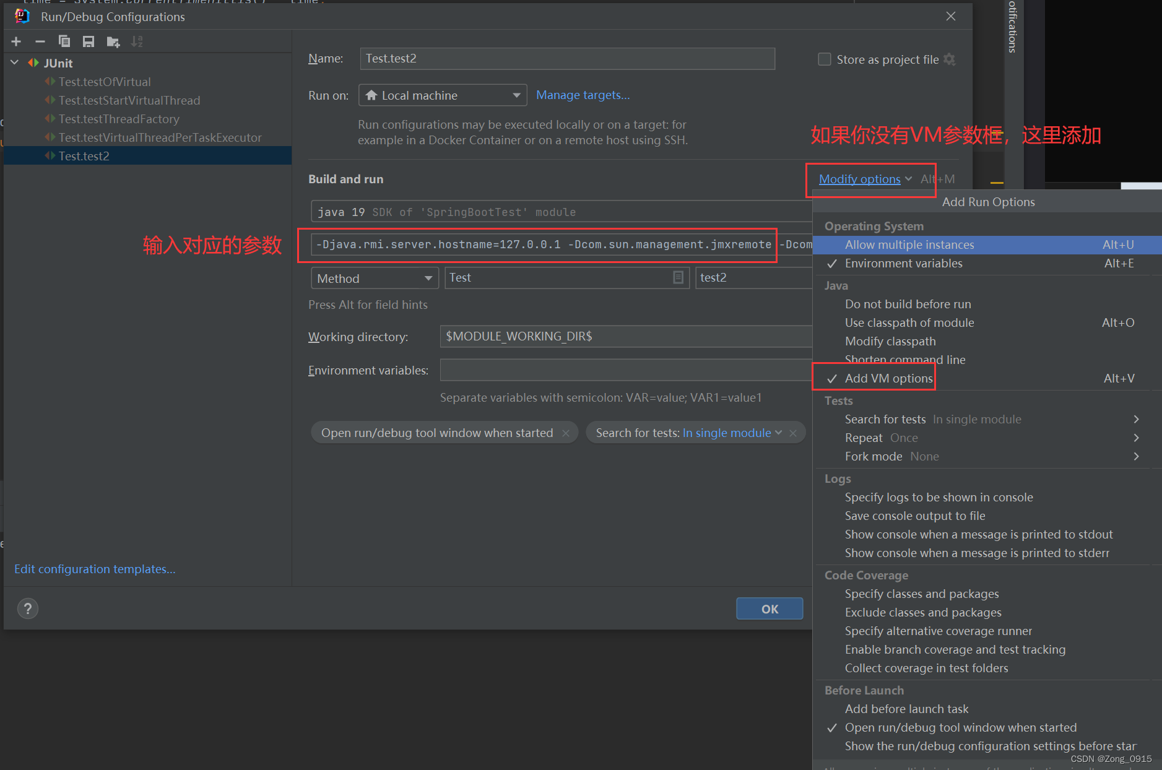Select Test.testStartVirtualThread configuration
This screenshot has height=770, width=1162.
147,100
